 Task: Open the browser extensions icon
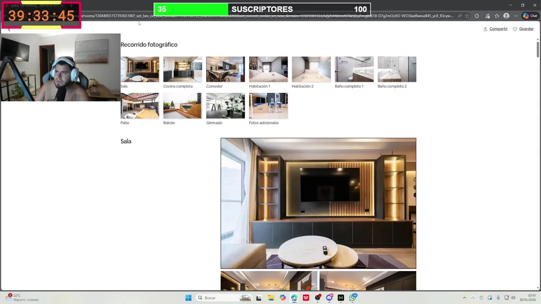click(x=477, y=16)
